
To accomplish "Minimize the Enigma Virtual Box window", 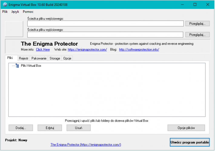I will point(182,5).
